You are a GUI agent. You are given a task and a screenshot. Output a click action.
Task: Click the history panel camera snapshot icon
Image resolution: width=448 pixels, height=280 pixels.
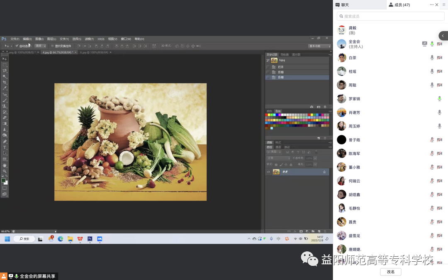pyautogui.click(x=319, y=107)
